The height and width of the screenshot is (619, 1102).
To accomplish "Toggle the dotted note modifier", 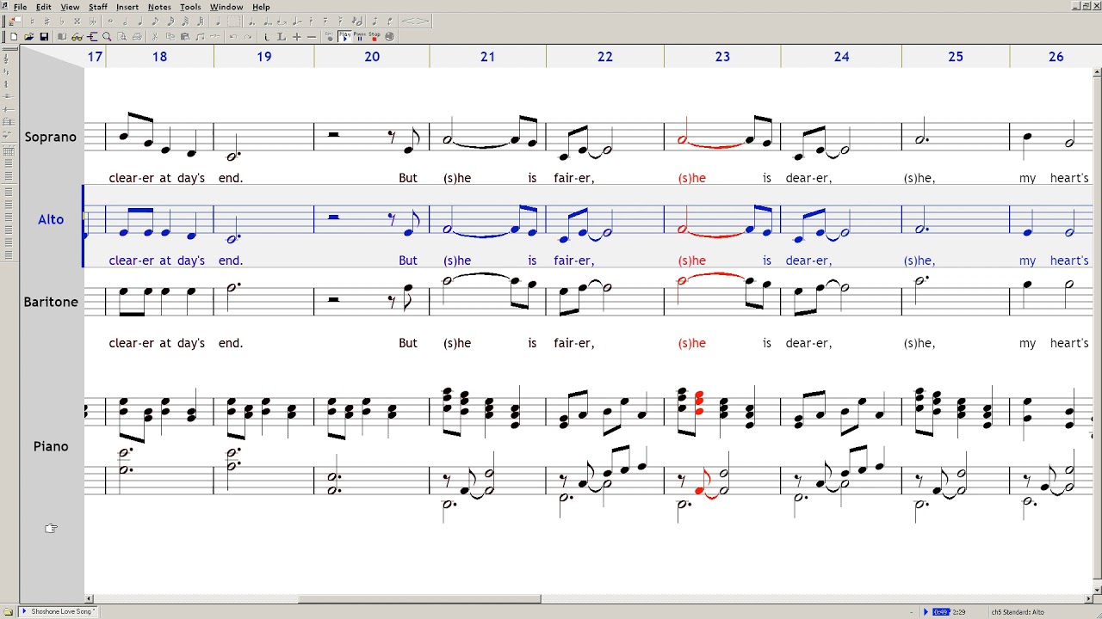I will (x=251, y=21).
